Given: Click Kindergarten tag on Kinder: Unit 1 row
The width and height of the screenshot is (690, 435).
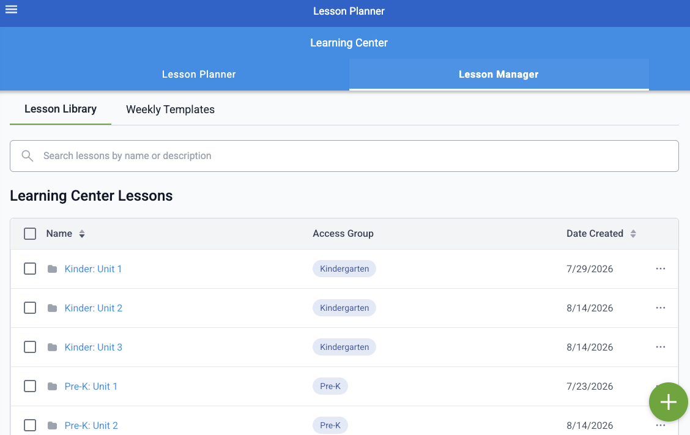Looking at the screenshot, I should click(x=344, y=269).
